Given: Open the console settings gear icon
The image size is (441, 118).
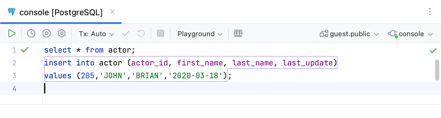Looking at the screenshot, I should click(61, 34).
